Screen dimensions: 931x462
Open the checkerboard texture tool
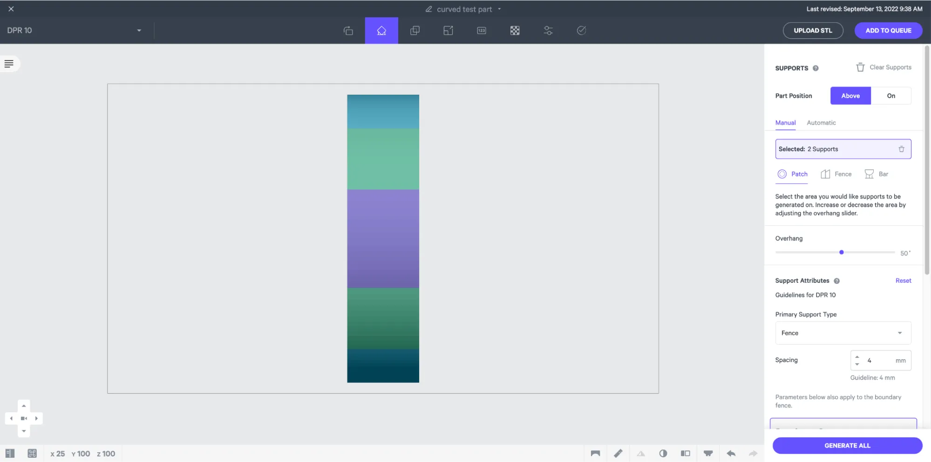point(515,31)
